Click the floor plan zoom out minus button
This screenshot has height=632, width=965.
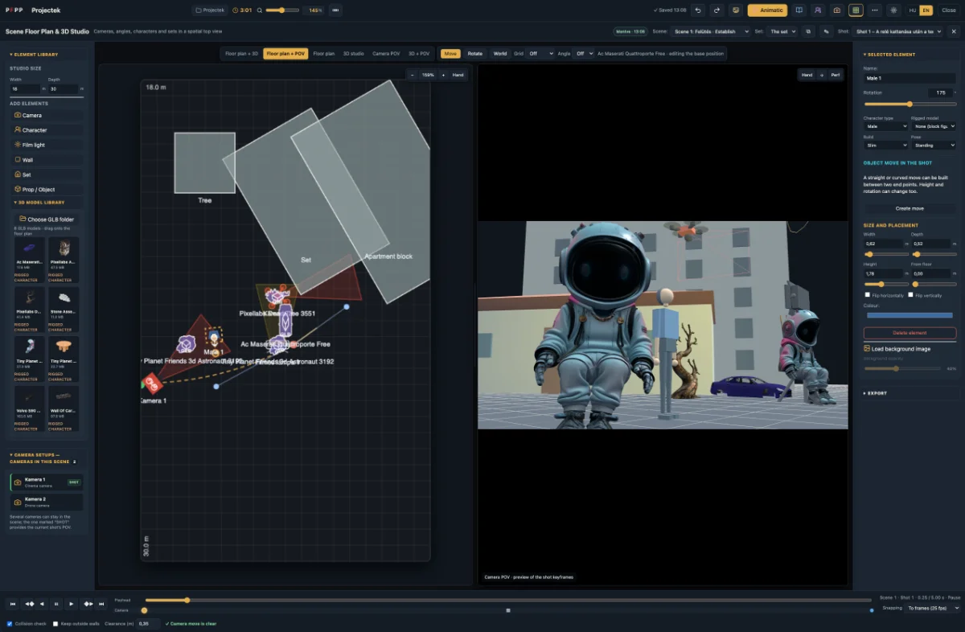tap(412, 75)
